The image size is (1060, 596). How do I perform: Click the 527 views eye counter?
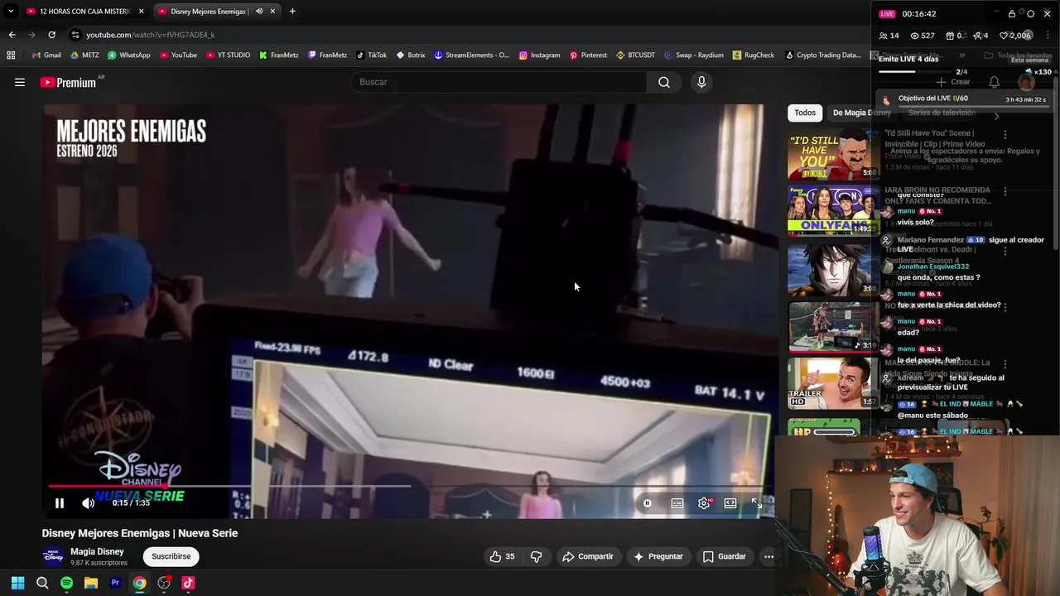pyautogui.click(x=923, y=36)
